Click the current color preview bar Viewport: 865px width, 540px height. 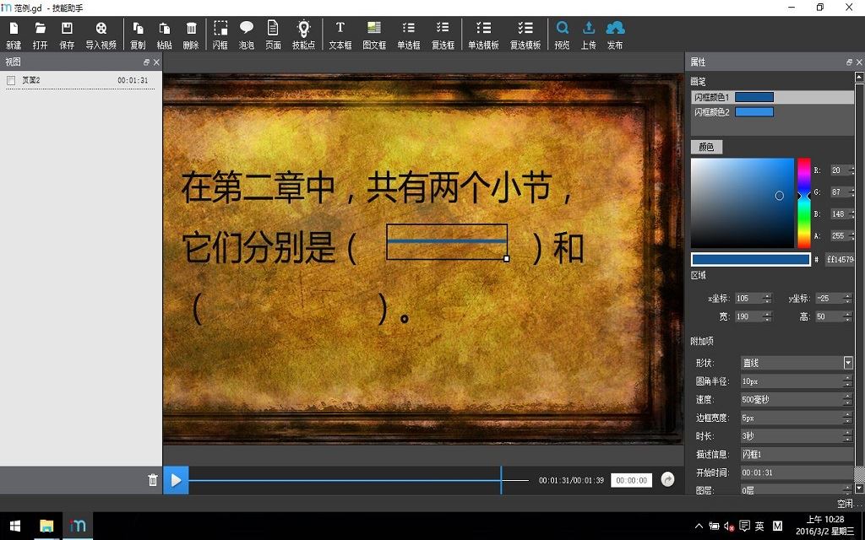(751, 259)
